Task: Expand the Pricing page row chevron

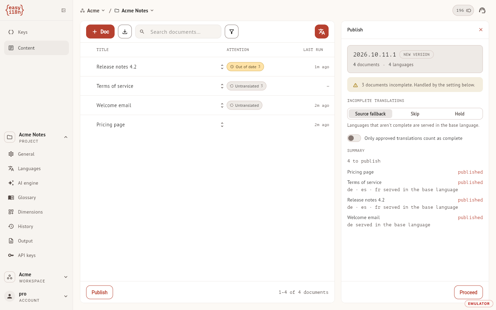Action: pos(222,125)
